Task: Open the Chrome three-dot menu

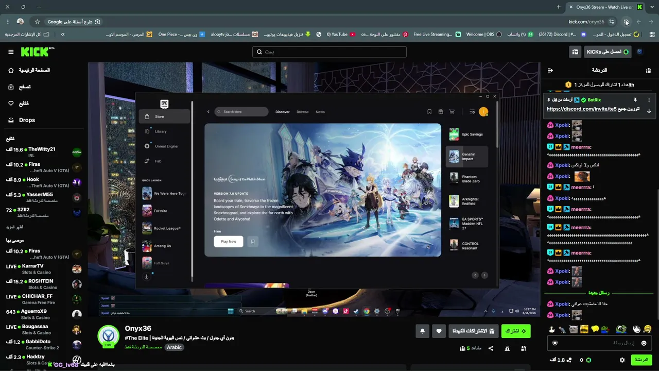Action: click(8, 22)
